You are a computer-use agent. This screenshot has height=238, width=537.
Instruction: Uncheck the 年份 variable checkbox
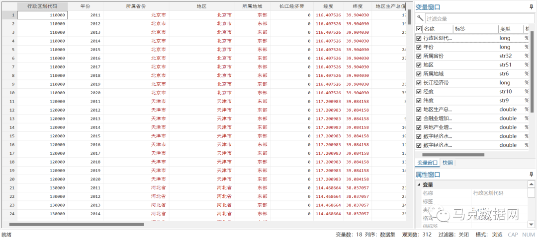pos(419,47)
